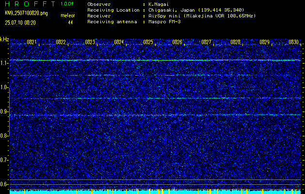The width and height of the screenshot is (305, 194).
Task: Click the 0823 time marker
Action: tap(90, 42)
